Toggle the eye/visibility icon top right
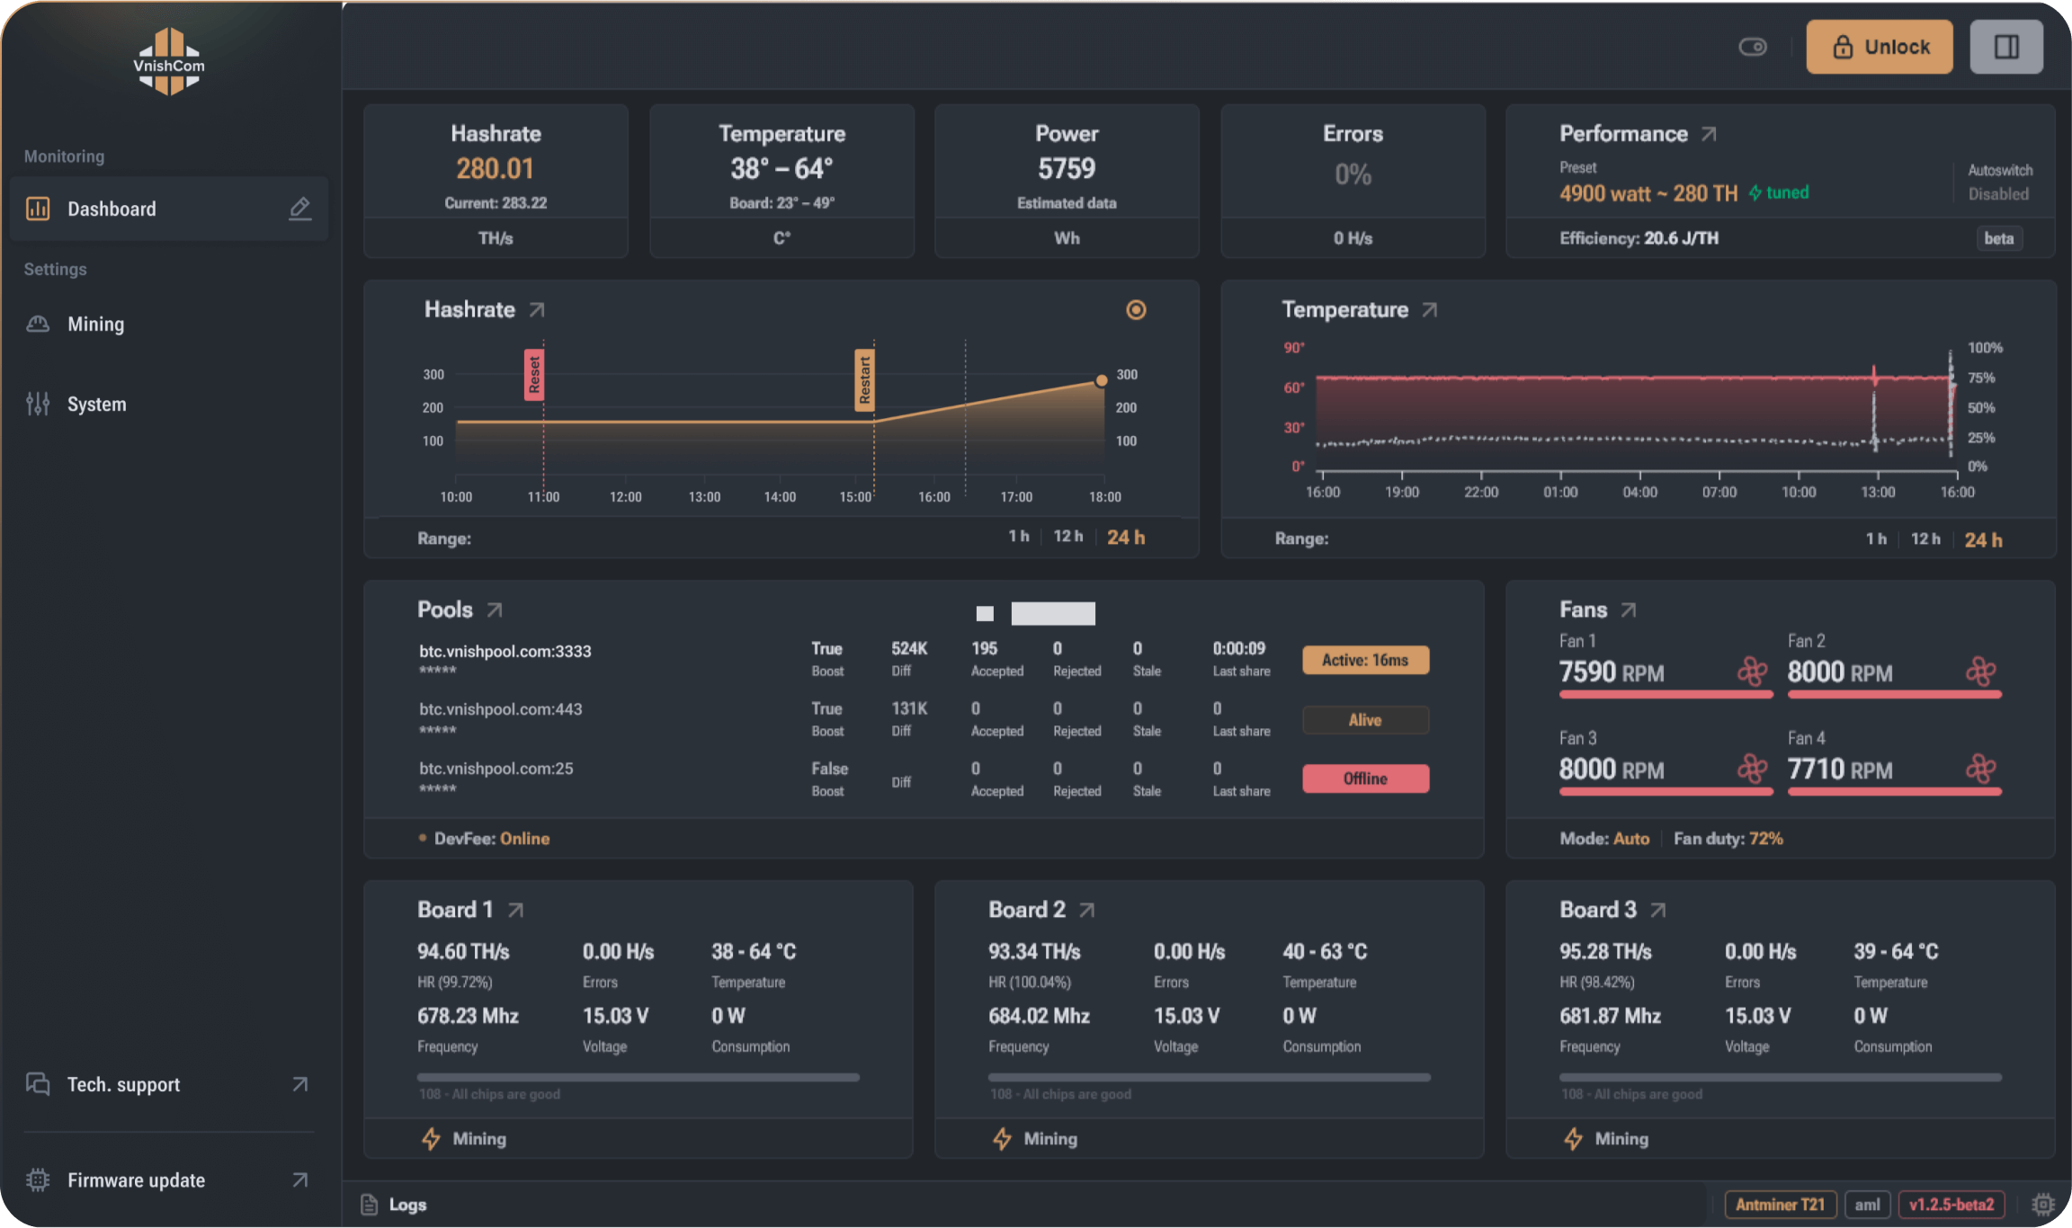This screenshot has height=1228, width=2072. point(1754,45)
